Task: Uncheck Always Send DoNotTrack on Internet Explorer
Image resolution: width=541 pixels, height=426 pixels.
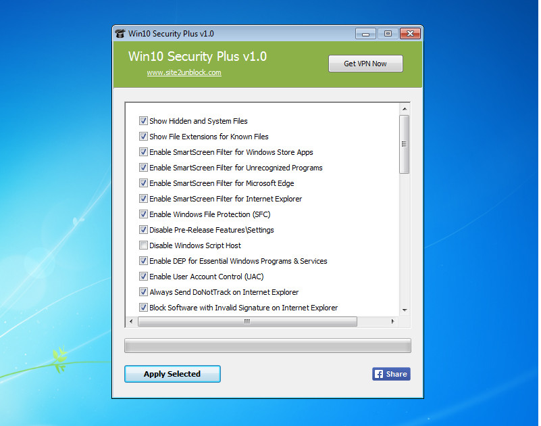Action: tap(143, 291)
